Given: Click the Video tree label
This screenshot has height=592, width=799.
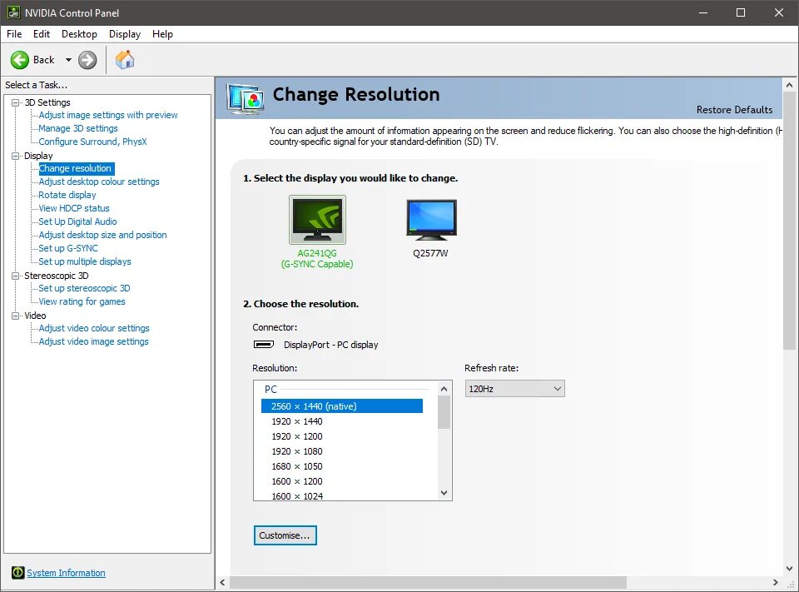Looking at the screenshot, I should pos(35,316).
